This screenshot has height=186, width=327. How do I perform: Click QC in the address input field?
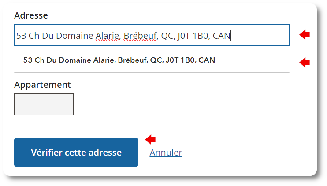[167, 36]
